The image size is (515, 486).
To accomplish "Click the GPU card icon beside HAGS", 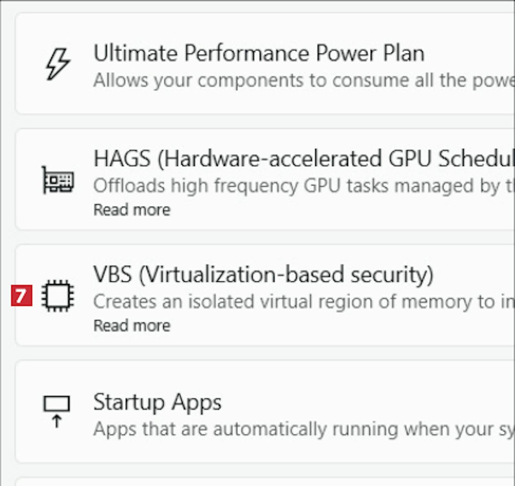I will (x=58, y=180).
